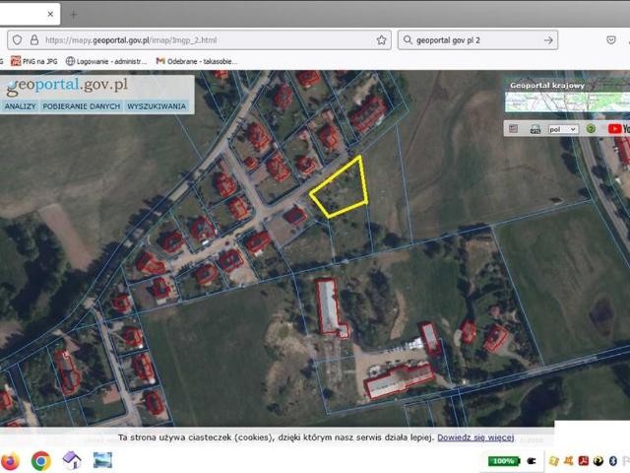
Task: Open the 'PNG na JPG' bookmark
Action: pos(35,61)
